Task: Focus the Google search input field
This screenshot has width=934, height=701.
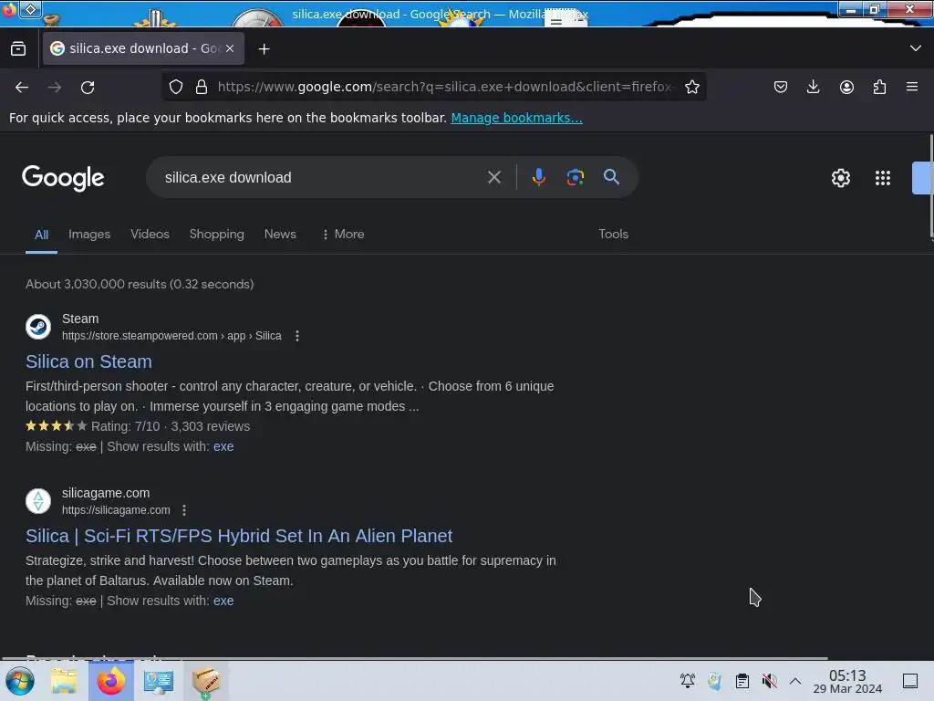Action: click(x=322, y=178)
